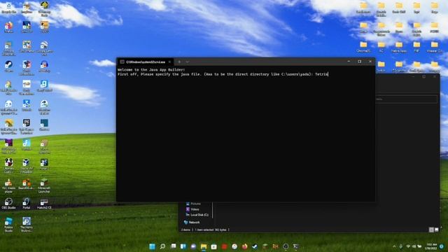
Task: Open BeamNG desktop shortcut
Action: (x=26, y=184)
